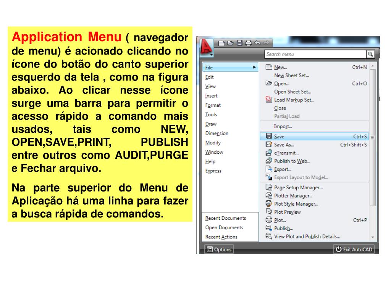Click the Plot printer icon

coord(269,220)
